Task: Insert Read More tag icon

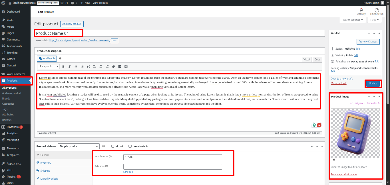Action: [120, 67]
